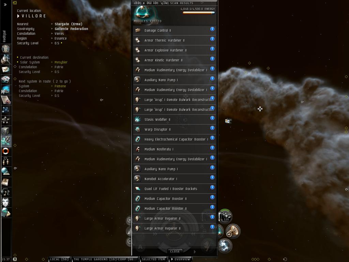This screenshot has height=262, width=349.
Task: Open the character sheet icon in sidebar
Action: pyautogui.click(x=5, y=48)
